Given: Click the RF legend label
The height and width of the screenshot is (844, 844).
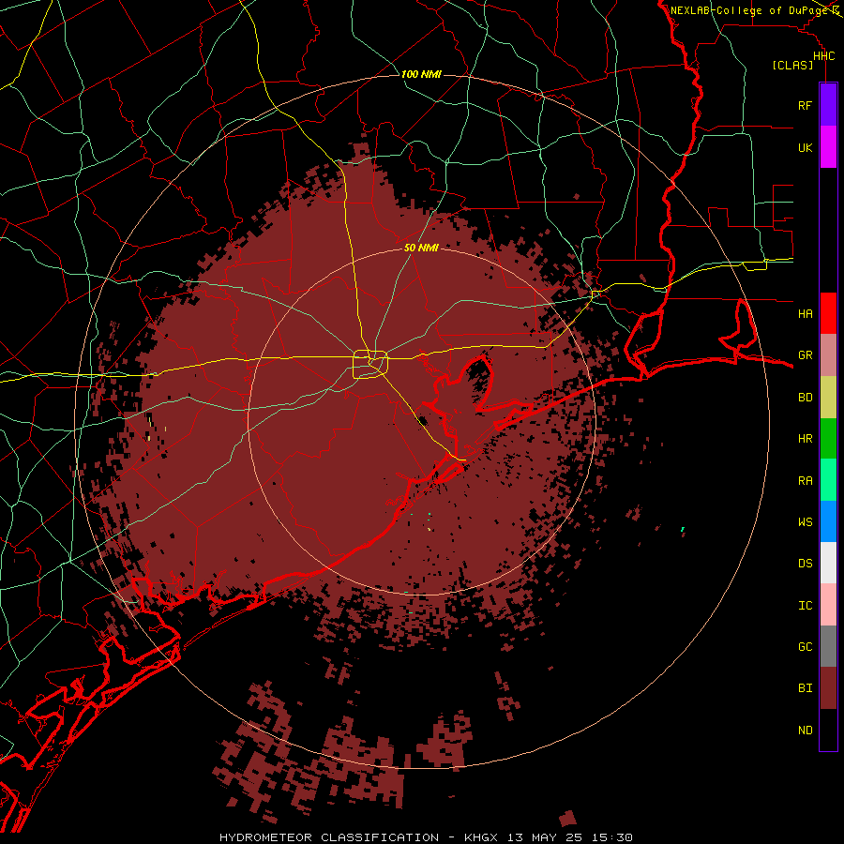Looking at the screenshot, I should [806, 106].
